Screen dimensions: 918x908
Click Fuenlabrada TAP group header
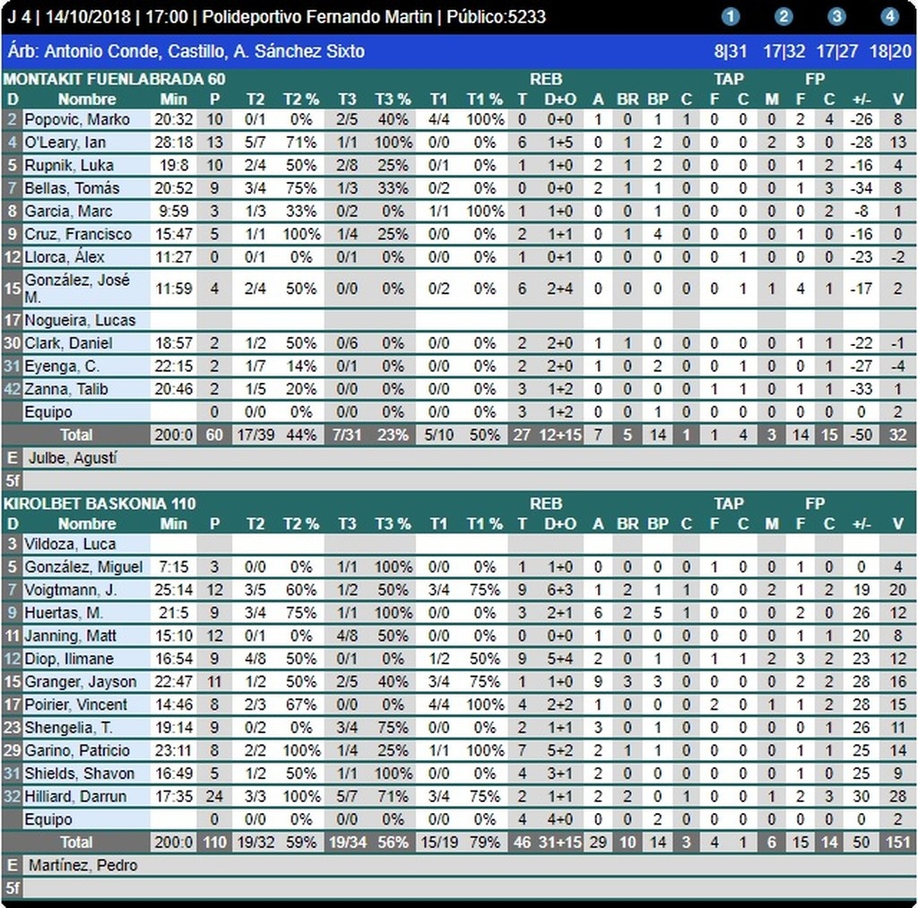pos(728,79)
